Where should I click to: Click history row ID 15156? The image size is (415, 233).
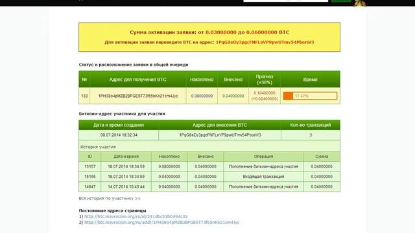pyautogui.click(x=90, y=177)
